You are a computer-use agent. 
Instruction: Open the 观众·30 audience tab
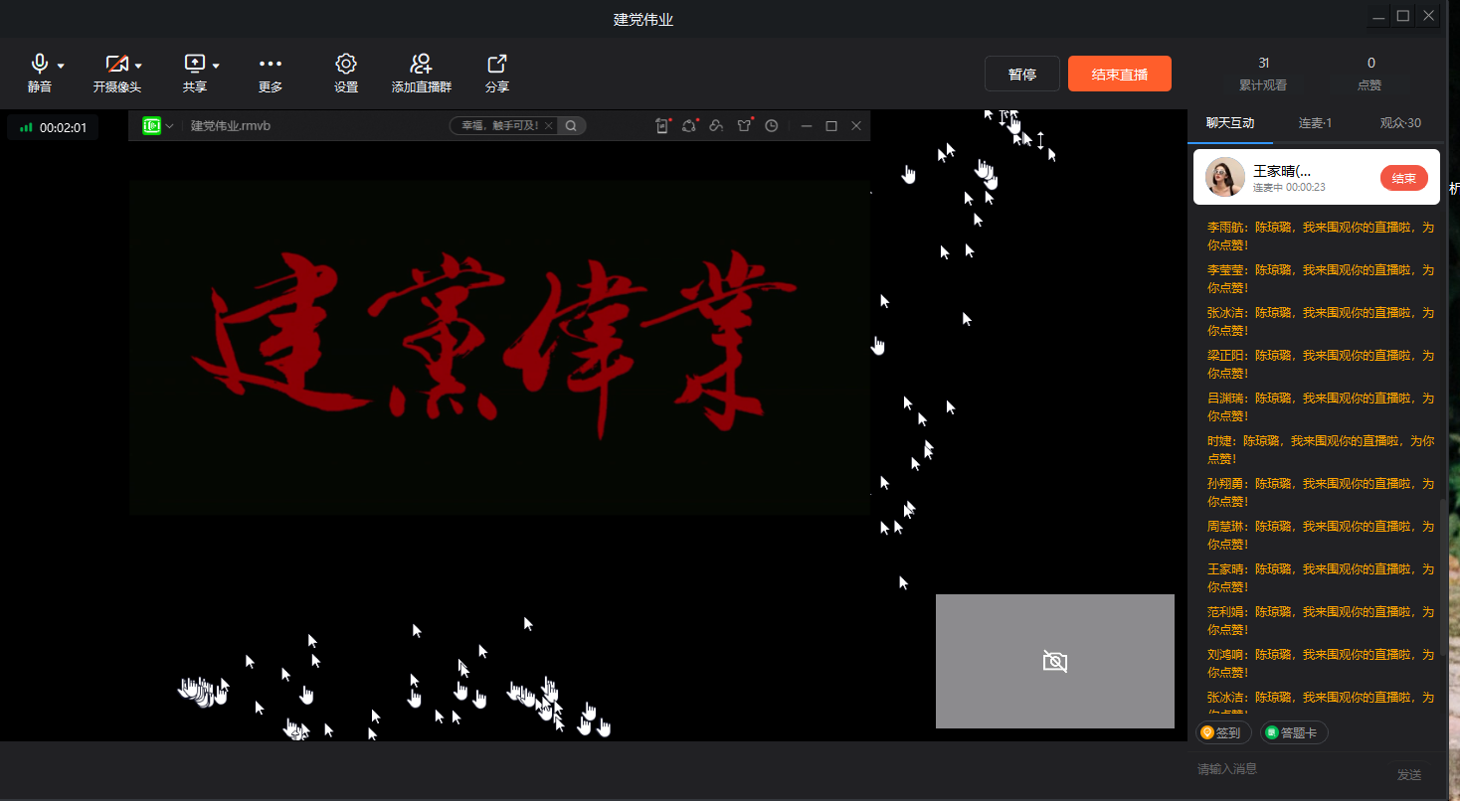(x=1400, y=123)
